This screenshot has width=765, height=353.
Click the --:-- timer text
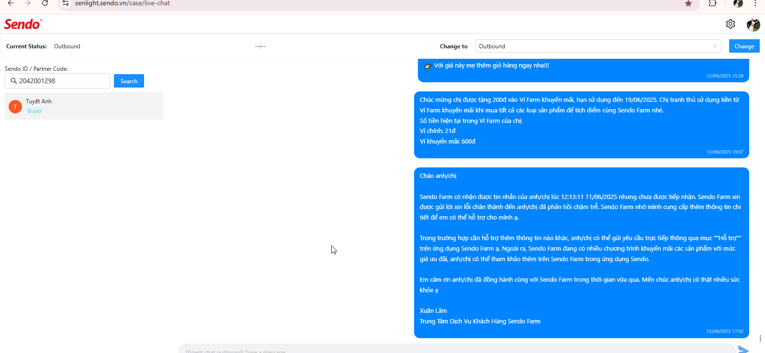point(260,46)
